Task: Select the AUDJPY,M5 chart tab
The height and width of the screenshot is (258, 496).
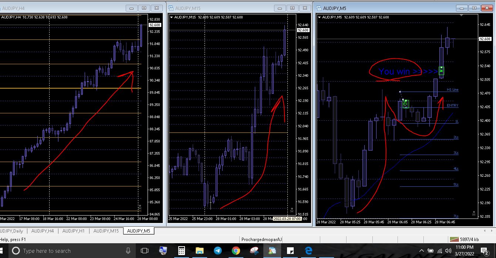Action: pyautogui.click(x=139, y=231)
